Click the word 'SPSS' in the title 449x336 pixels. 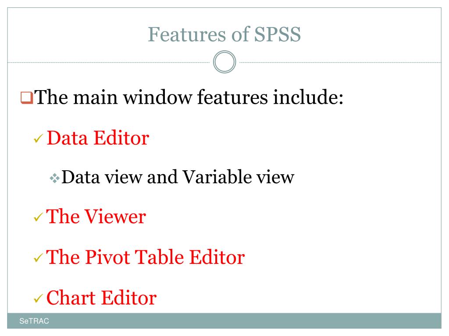[277, 34]
